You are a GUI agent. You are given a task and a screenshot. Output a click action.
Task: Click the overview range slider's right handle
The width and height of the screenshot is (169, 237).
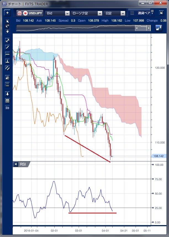pyautogui.click(x=149, y=28)
